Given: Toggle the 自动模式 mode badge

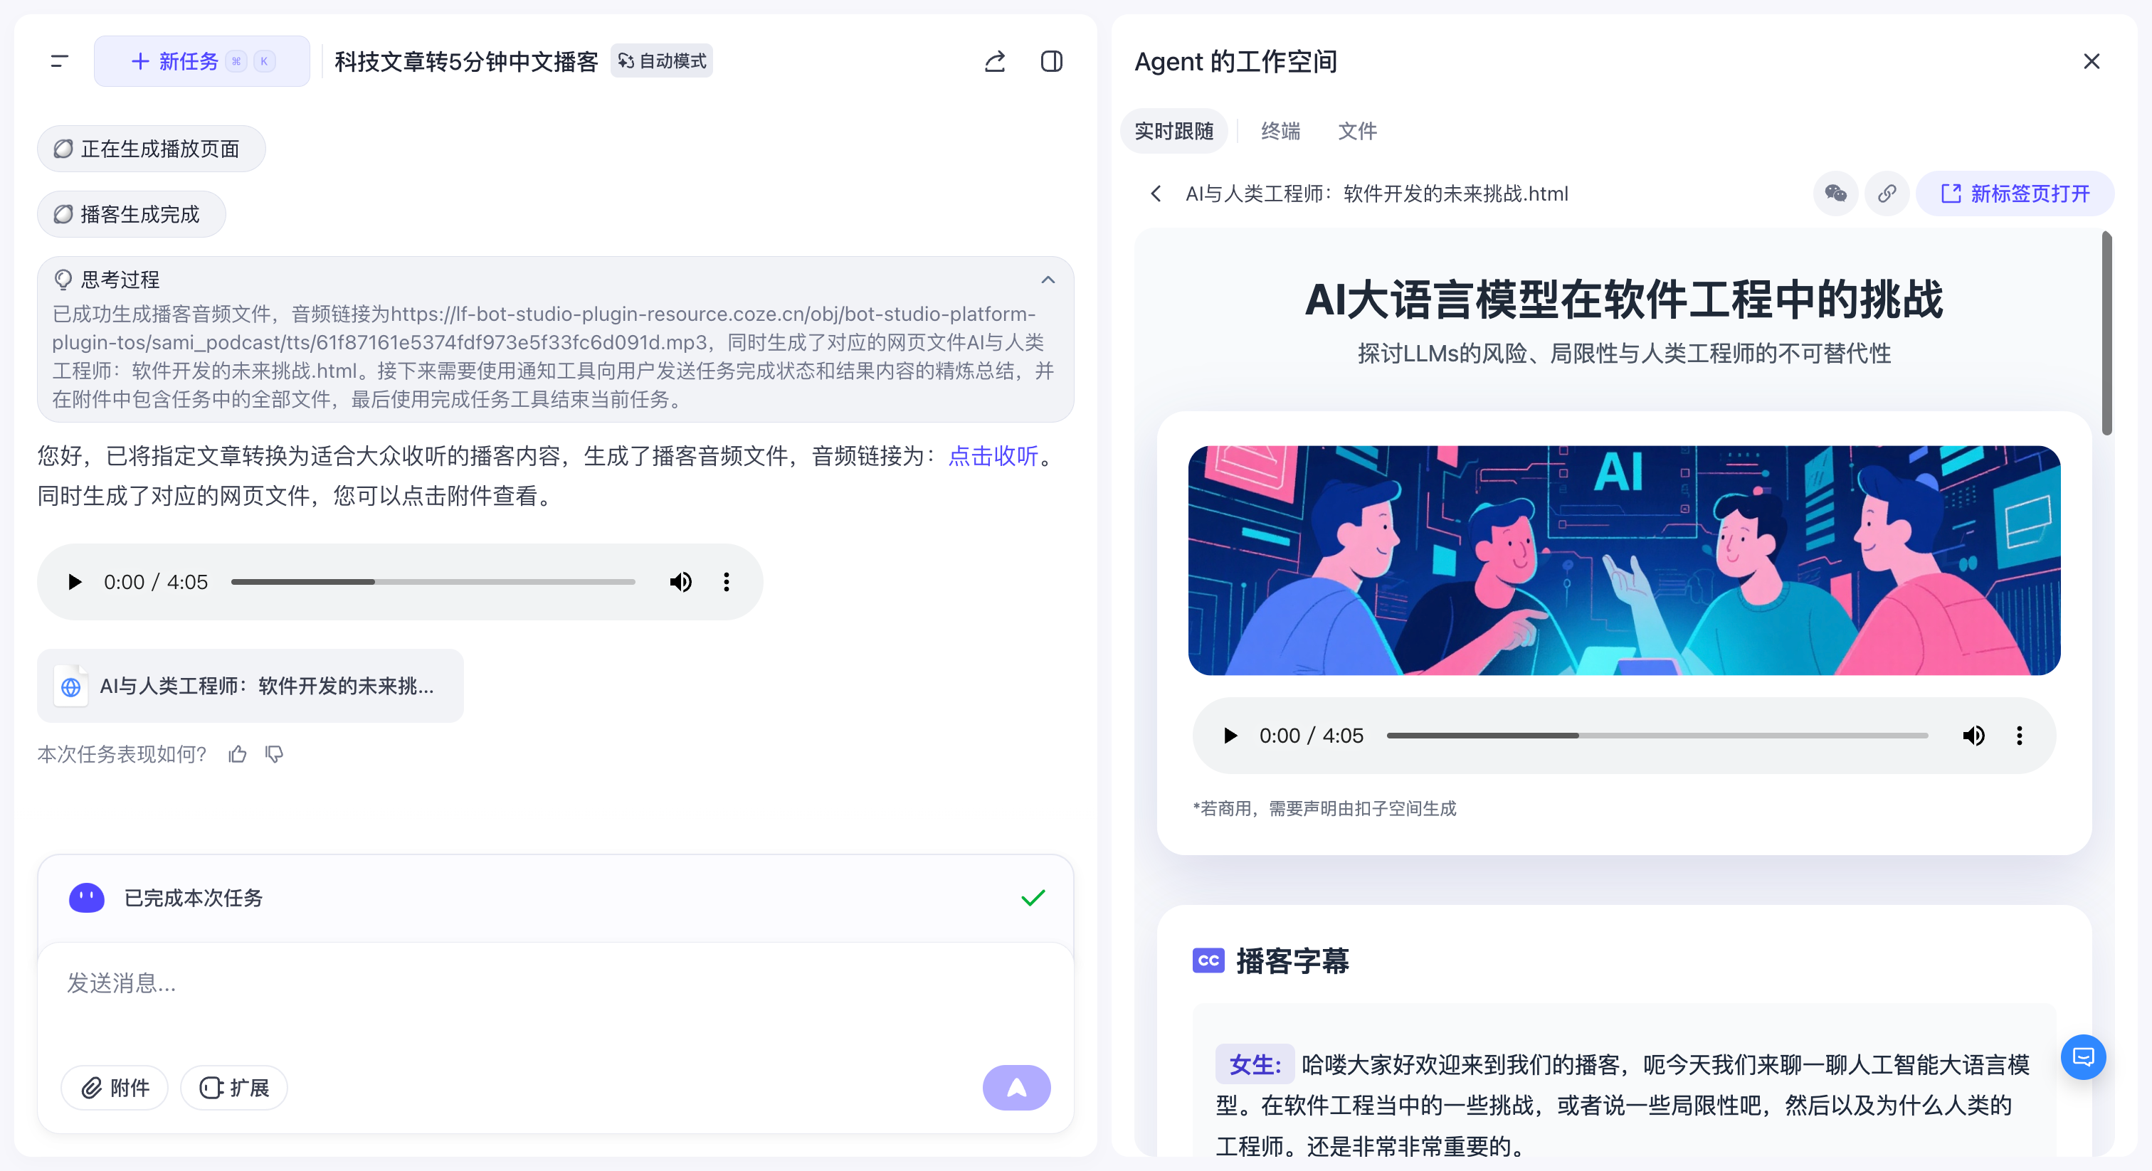Looking at the screenshot, I should (662, 61).
